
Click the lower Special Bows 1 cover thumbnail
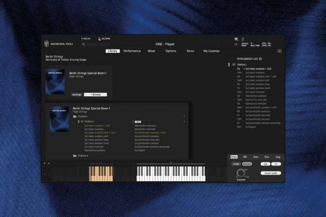click(59, 119)
